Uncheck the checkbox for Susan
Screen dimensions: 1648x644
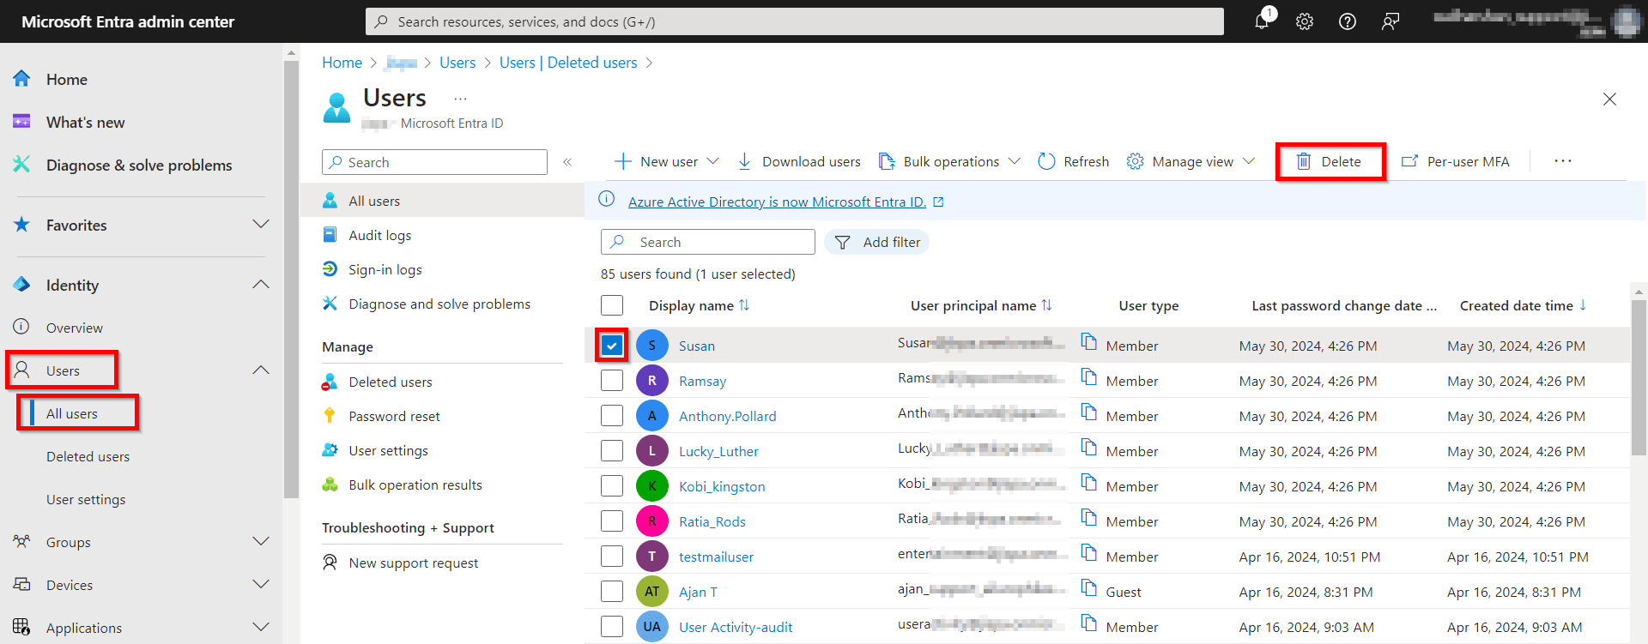pos(611,346)
